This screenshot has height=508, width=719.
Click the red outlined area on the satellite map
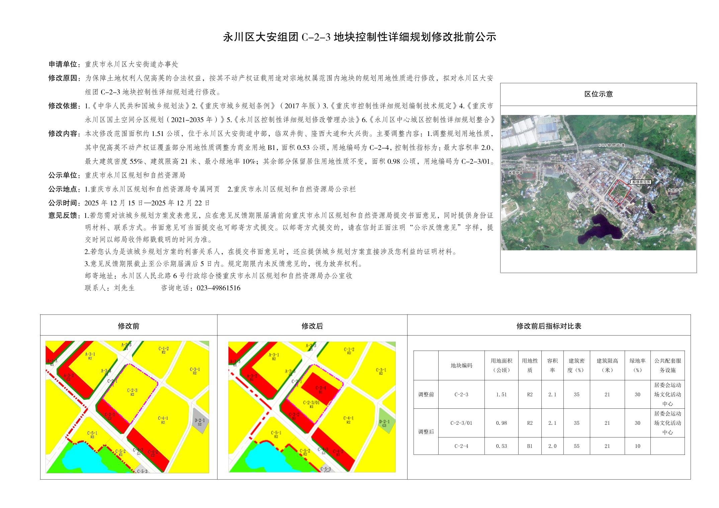619,192
